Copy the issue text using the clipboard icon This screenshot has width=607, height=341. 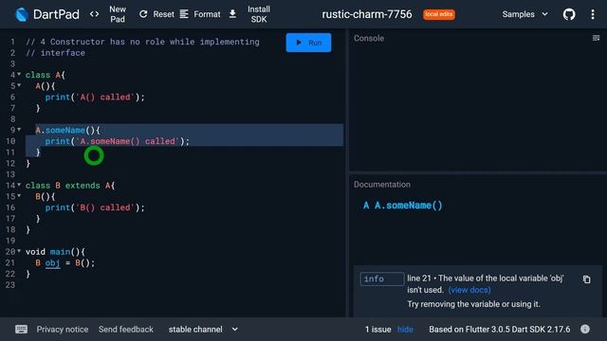tap(586, 279)
